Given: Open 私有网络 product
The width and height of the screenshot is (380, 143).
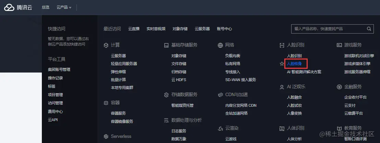Looking at the screenshot, I should 233,64.
